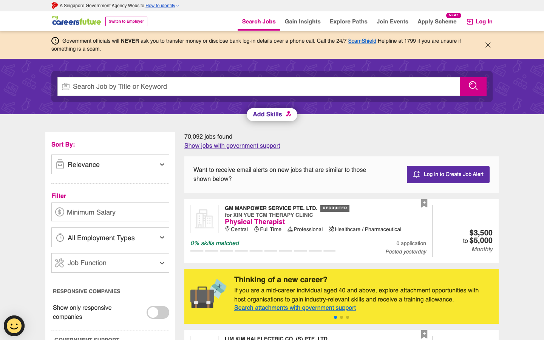Click the NEW! badge
The height and width of the screenshot is (340, 544).
pyautogui.click(x=453, y=15)
